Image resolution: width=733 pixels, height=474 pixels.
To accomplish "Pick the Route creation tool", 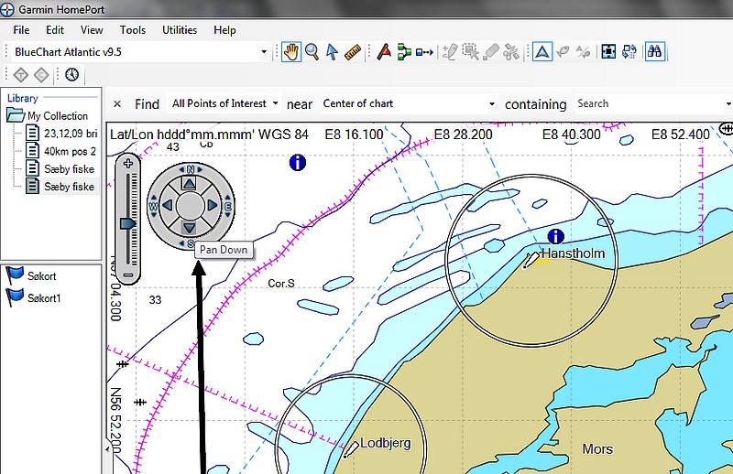I will click(x=404, y=52).
